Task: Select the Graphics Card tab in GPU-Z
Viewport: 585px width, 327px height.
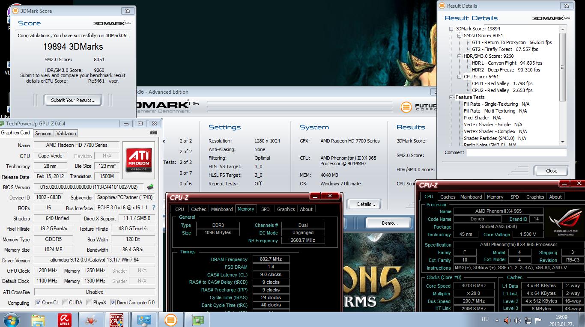Action: [x=16, y=133]
